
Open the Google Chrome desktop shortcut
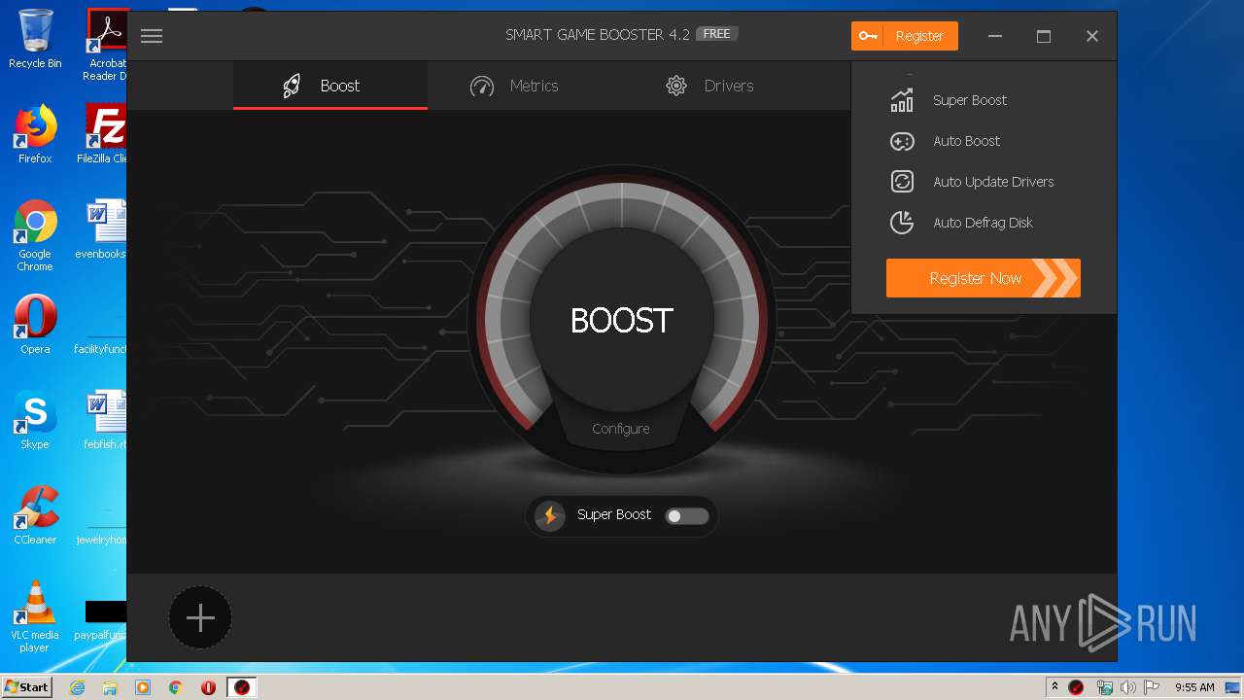pos(35,236)
